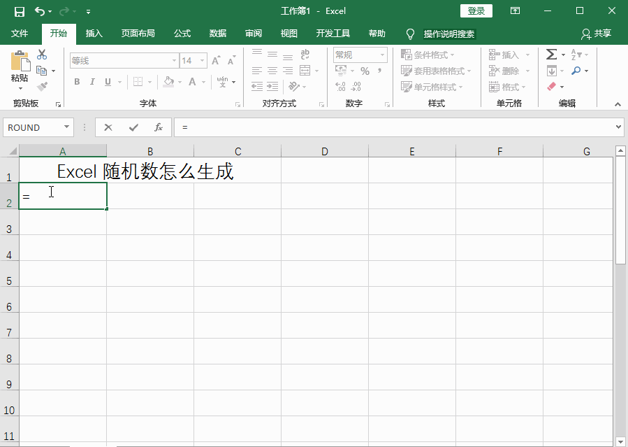Image resolution: width=628 pixels, height=447 pixels.
Task: Click the Fill Color bucket swatch
Action: tap(168, 82)
